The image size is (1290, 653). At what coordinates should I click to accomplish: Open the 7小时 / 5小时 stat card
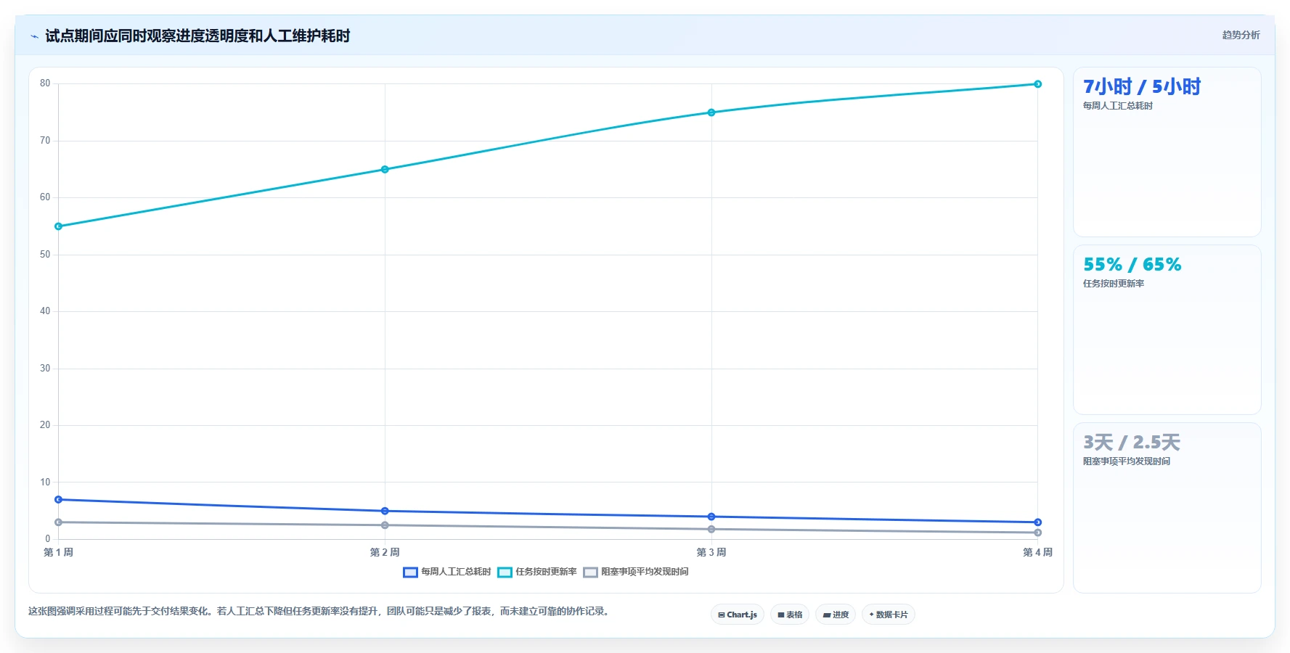click(1167, 152)
